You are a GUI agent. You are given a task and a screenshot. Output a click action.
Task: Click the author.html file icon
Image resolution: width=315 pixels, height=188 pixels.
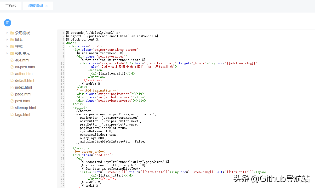click(12, 74)
